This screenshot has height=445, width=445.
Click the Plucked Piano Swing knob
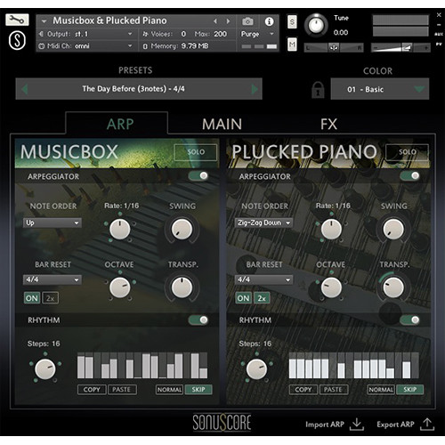click(393, 230)
